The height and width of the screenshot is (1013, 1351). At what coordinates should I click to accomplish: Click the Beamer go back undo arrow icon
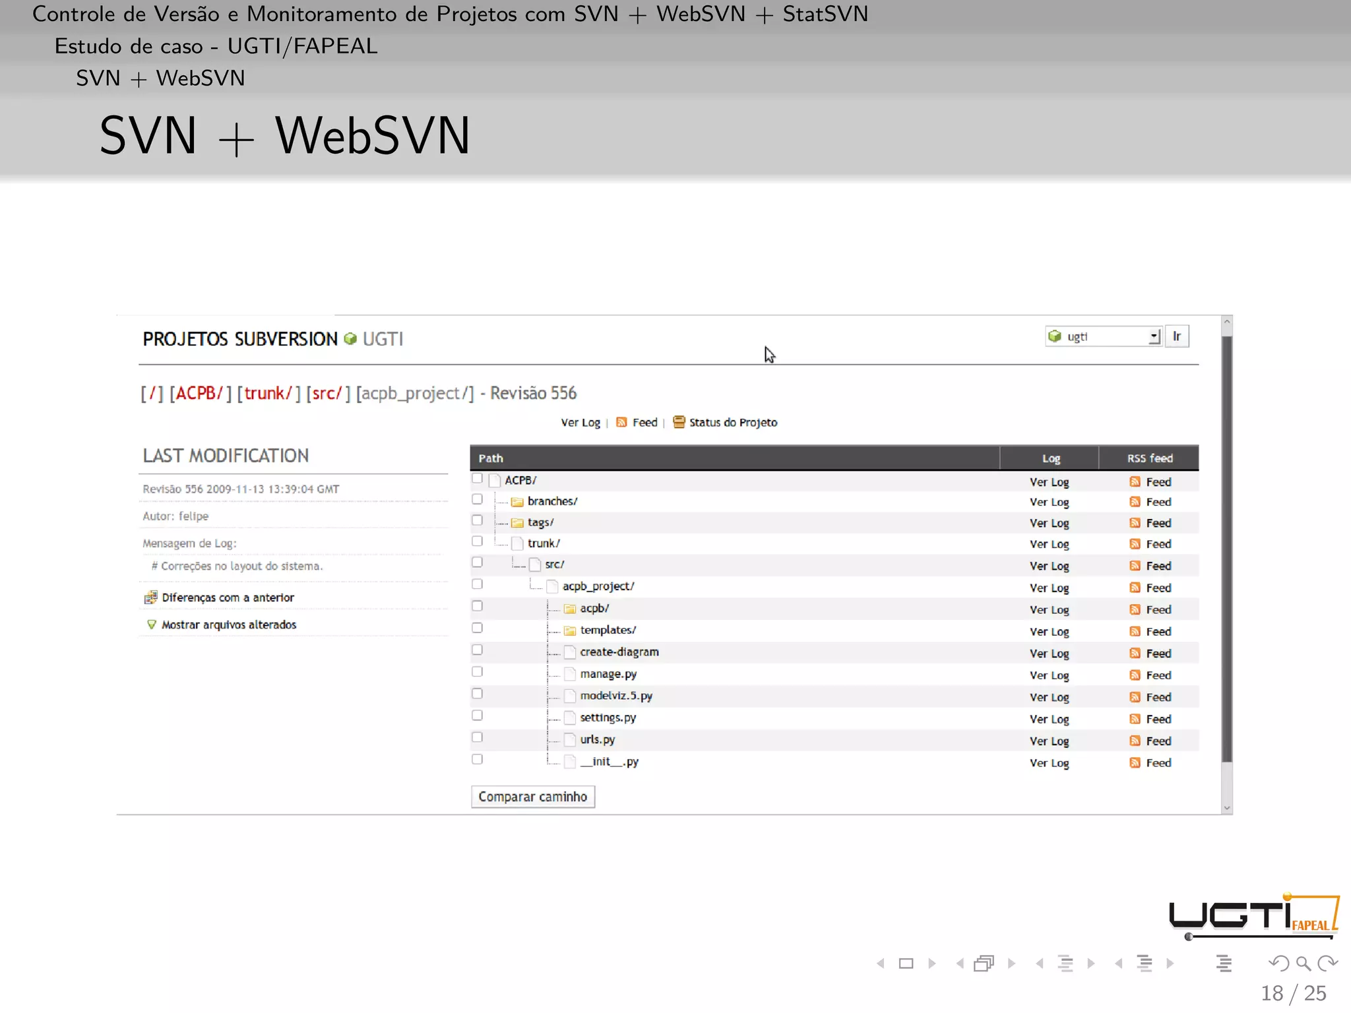click(1278, 964)
